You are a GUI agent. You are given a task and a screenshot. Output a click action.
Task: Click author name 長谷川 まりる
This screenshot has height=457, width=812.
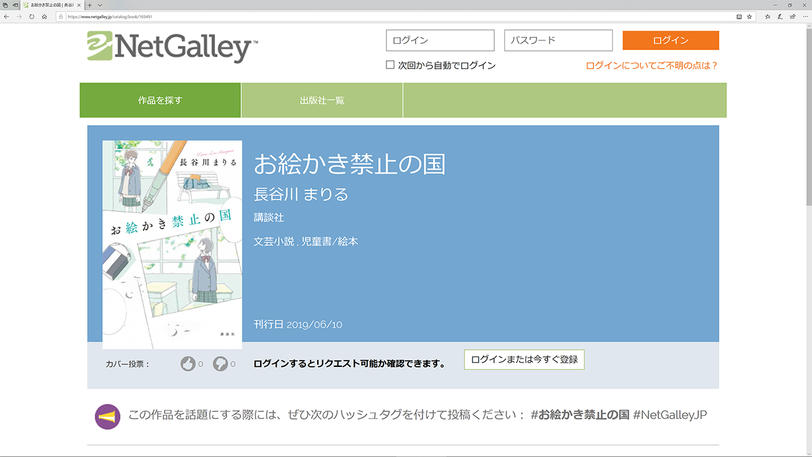coord(301,194)
